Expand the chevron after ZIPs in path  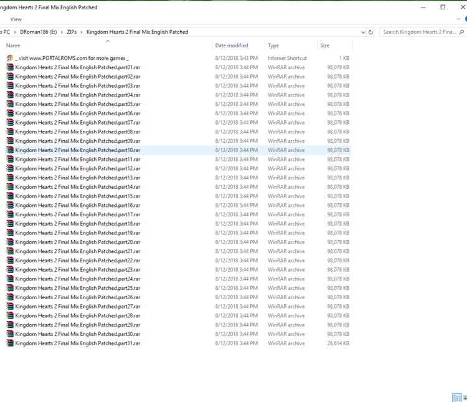pos(82,32)
